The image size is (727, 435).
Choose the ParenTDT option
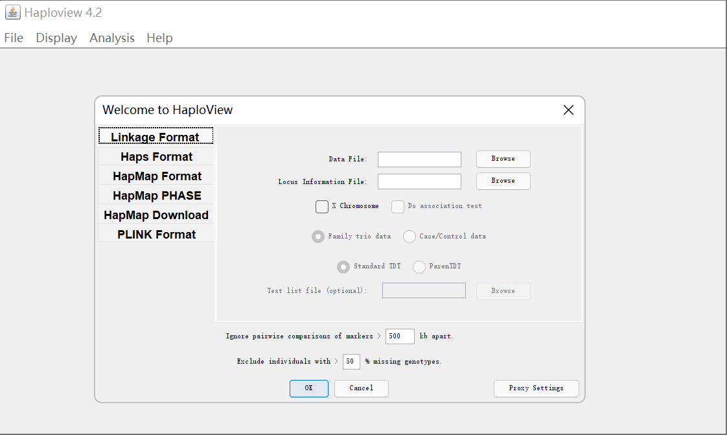point(419,266)
